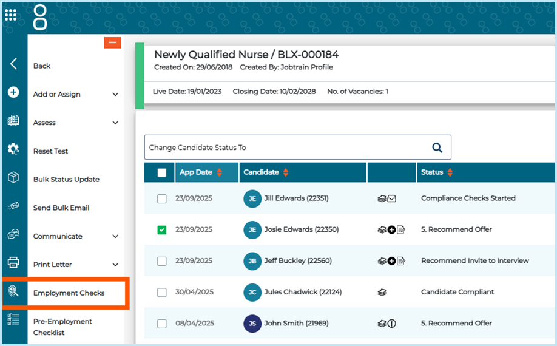Open candidate John Smith (21969)
557x346 pixels.
coord(296,324)
